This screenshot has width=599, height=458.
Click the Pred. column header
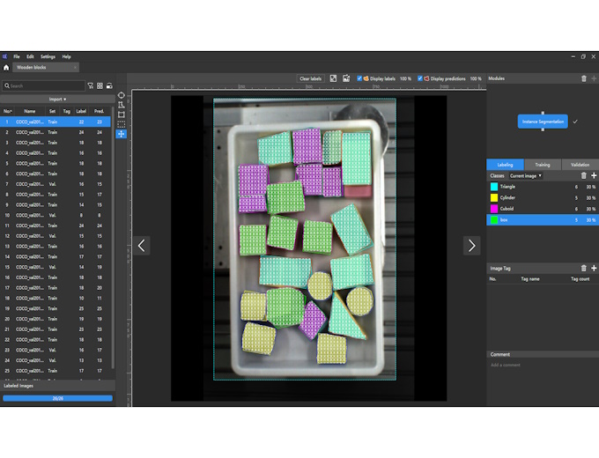click(x=100, y=111)
